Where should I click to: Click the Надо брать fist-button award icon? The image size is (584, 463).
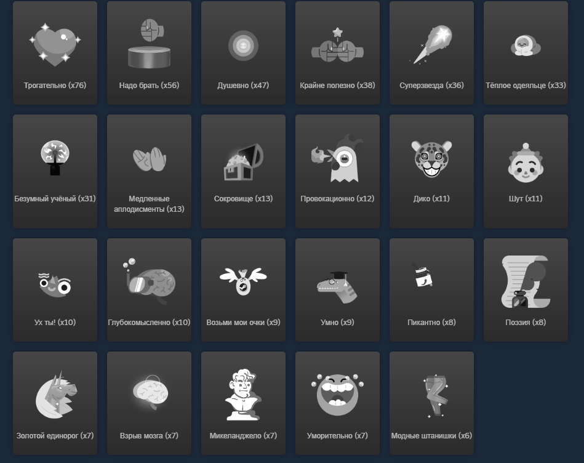(149, 44)
